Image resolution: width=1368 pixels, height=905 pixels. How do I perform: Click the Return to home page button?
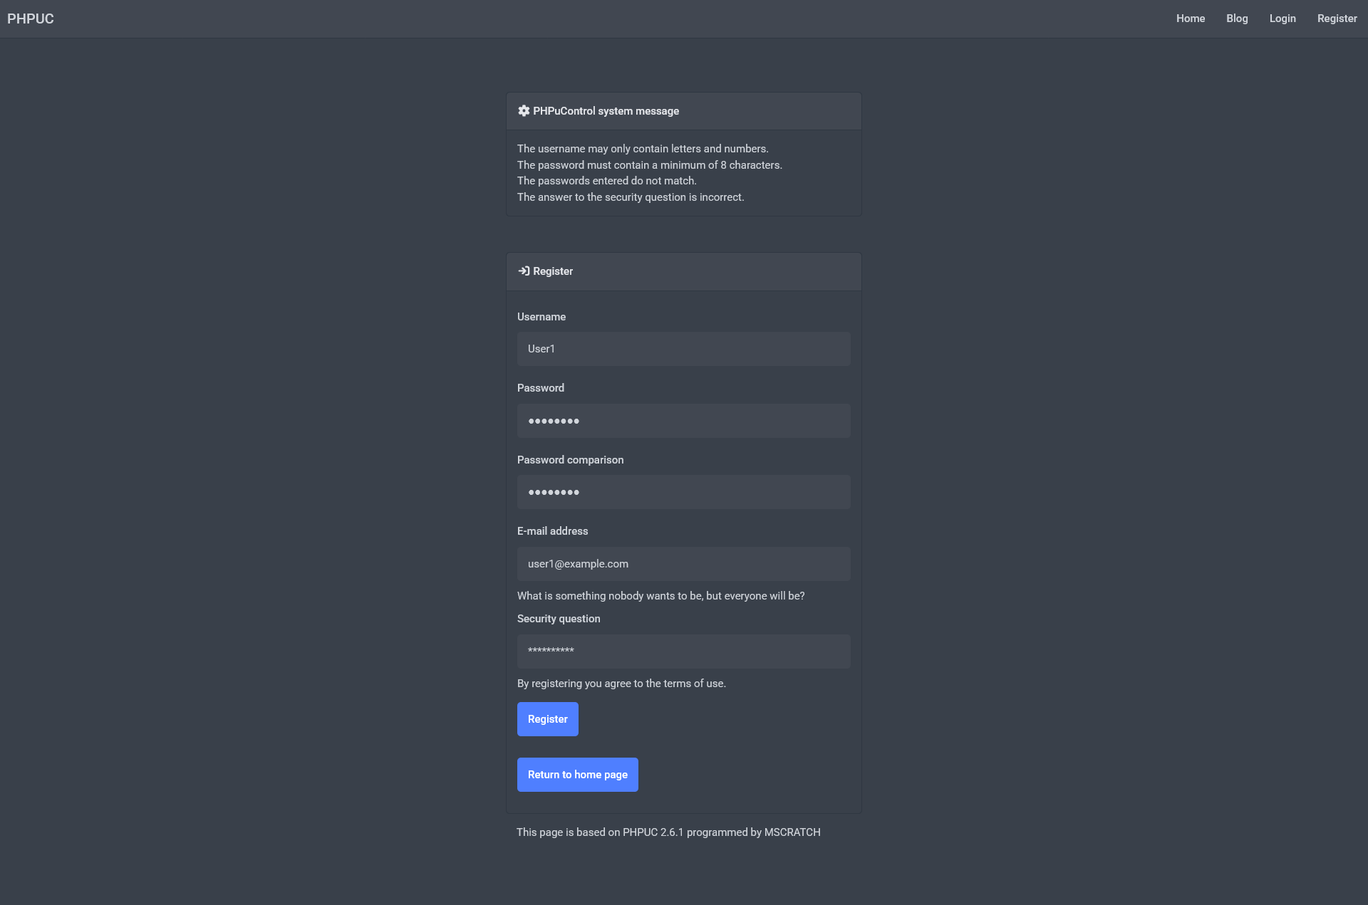[x=577, y=775]
